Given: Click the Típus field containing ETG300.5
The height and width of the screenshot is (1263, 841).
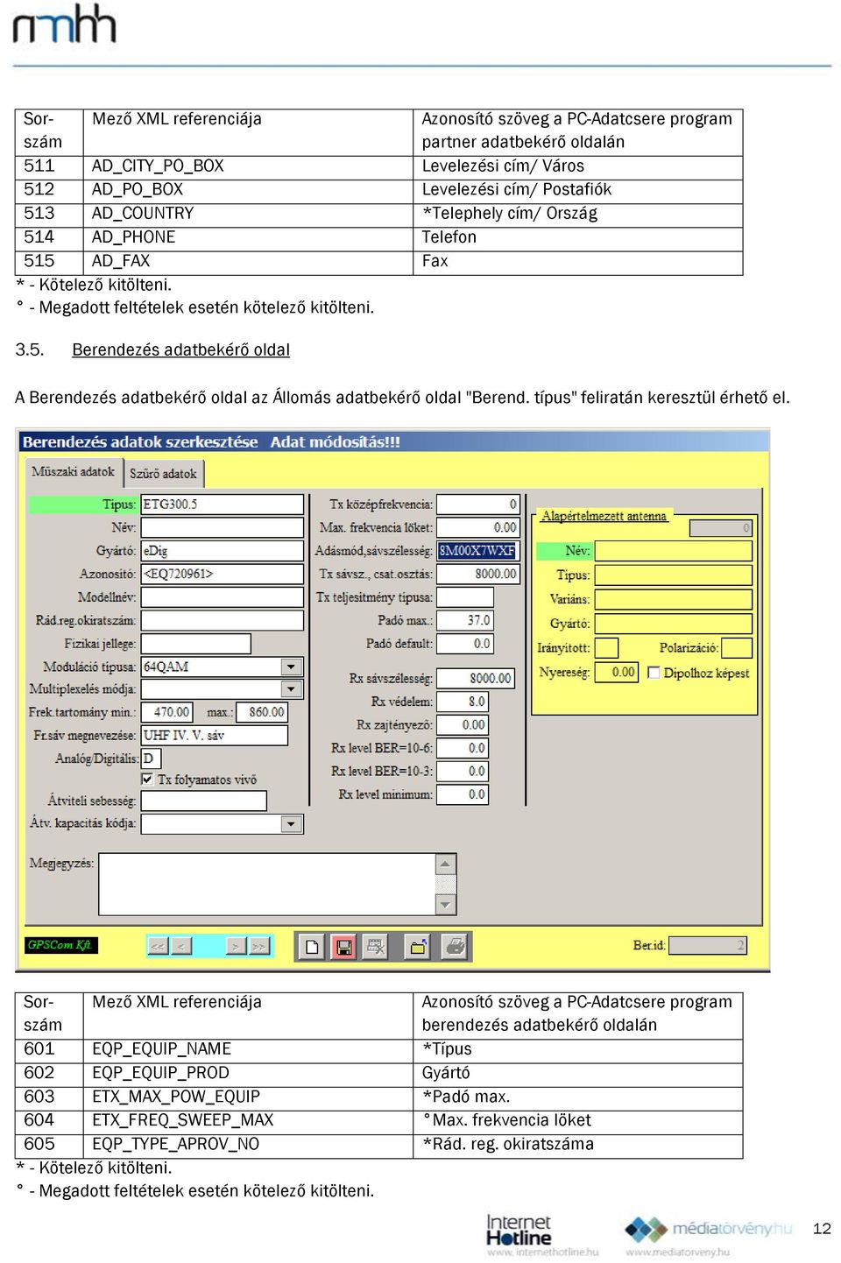Looking at the screenshot, I should pos(223,504).
